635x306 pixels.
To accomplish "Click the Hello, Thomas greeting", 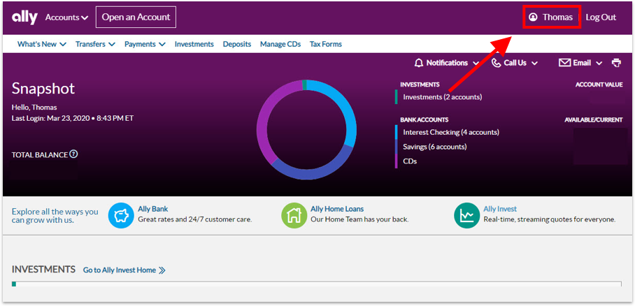I will (x=34, y=108).
